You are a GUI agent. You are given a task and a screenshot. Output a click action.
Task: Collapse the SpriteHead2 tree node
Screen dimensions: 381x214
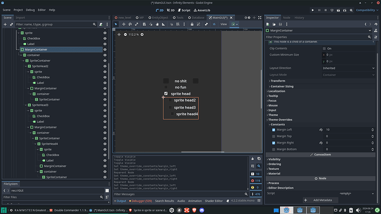click(26, 66)
